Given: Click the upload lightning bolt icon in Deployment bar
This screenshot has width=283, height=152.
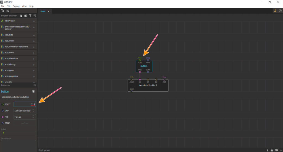Looking at the screenshot, I should (x=268, y=150).
